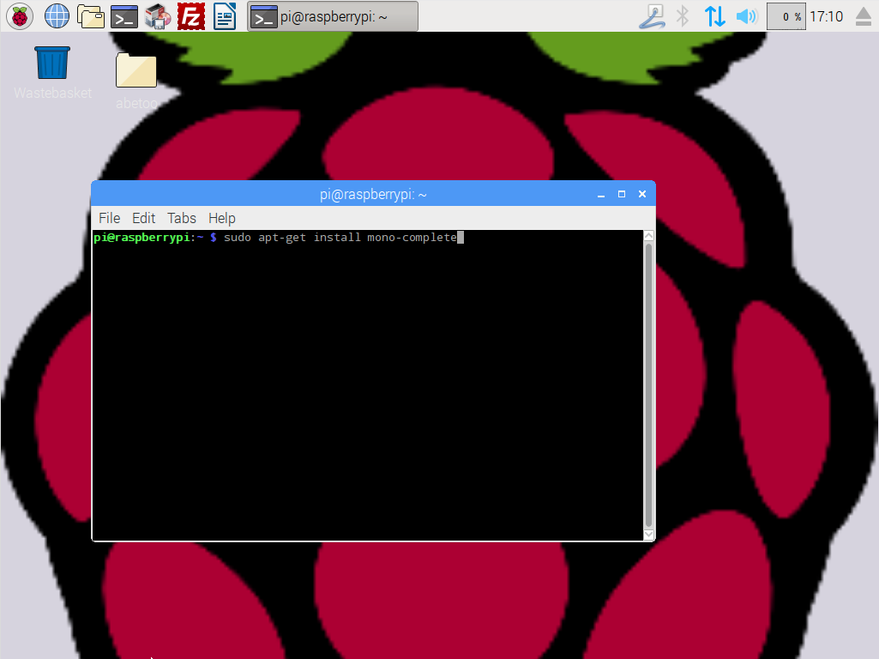Open the volume speaker control
Viewport: 879px width, 659px height.
(x=747, y=16)
